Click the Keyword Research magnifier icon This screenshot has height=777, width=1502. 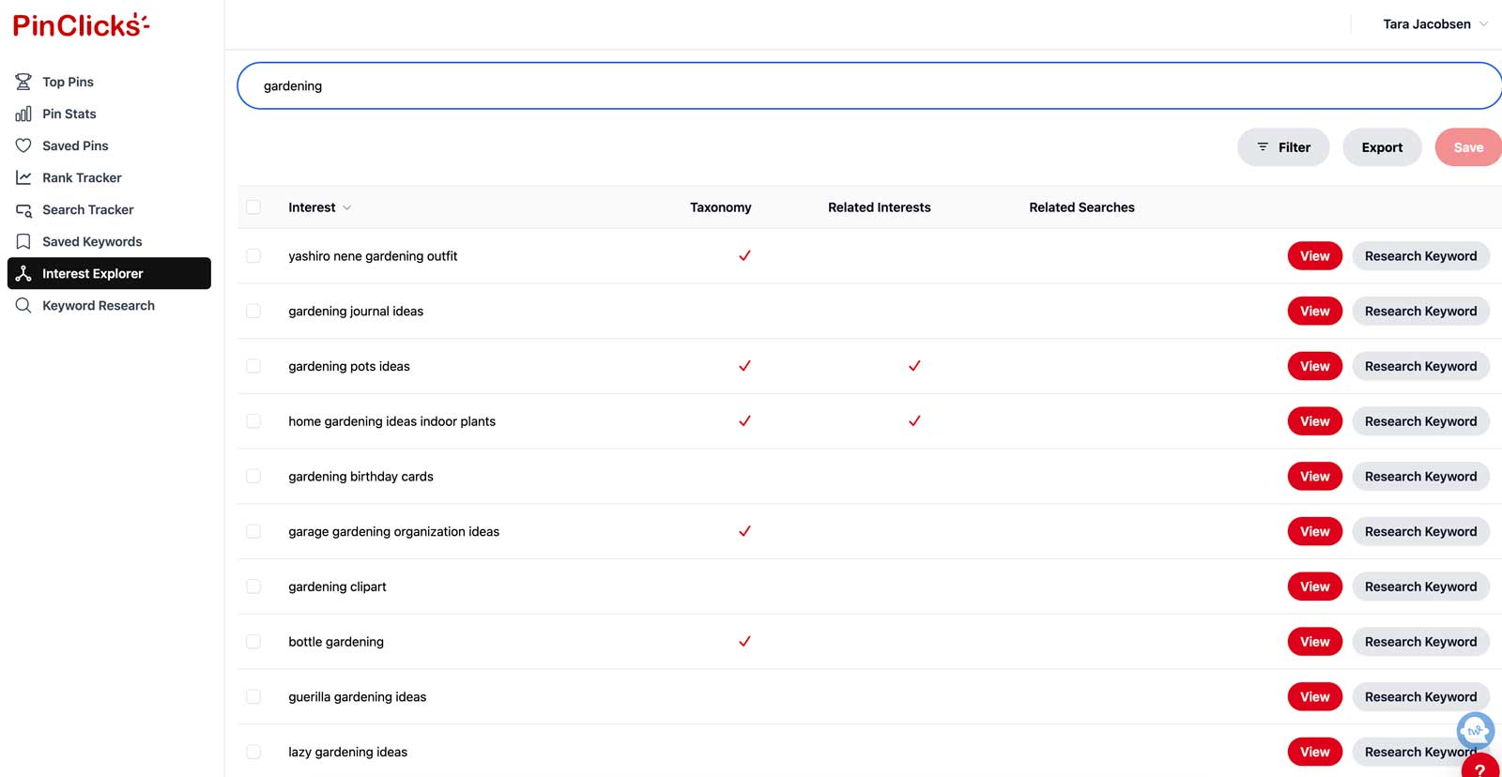23,305
